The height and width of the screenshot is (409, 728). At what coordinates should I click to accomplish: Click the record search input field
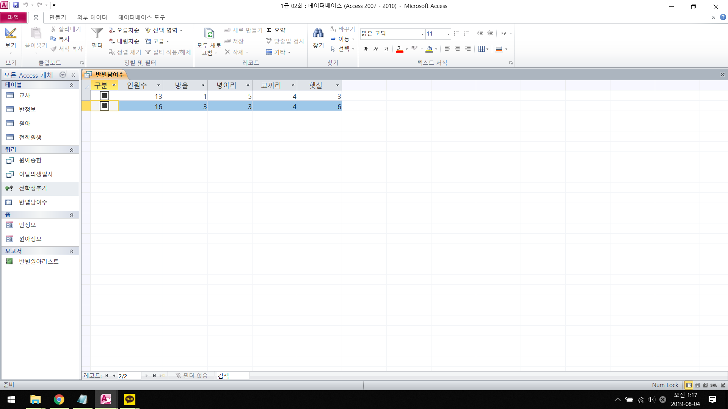233,376
